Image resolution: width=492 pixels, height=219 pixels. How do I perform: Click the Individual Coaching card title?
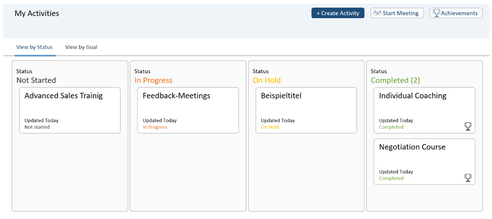pyautogui.click(x=412, y=96)
